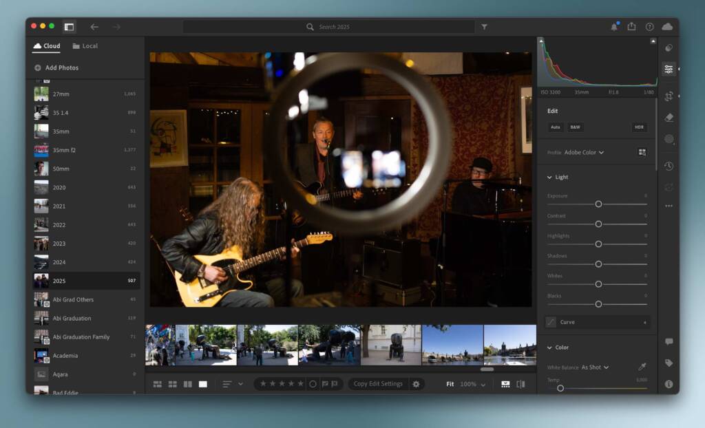Click the three-dots more options icon

click(669, 206)
